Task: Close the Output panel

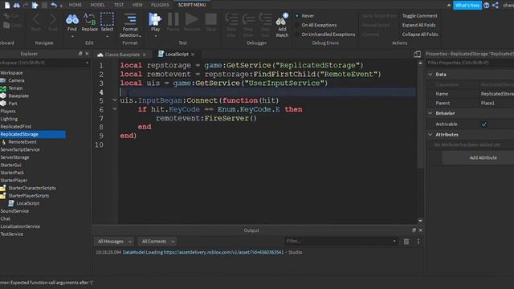Action: point(421,230)
